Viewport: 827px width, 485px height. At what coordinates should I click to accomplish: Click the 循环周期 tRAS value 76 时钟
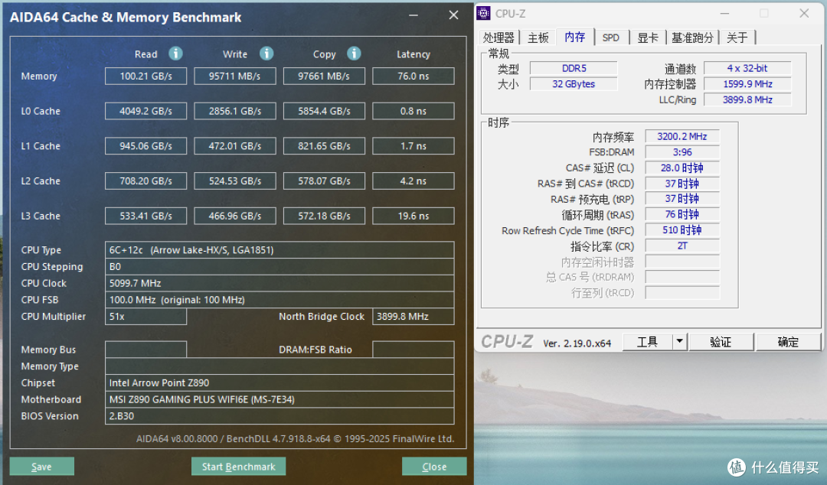[x=682, y=214]
